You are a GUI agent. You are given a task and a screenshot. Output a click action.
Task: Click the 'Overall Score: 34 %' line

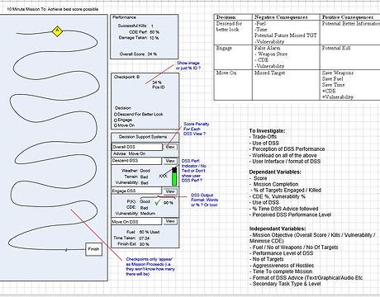click(x=138, y=54)
